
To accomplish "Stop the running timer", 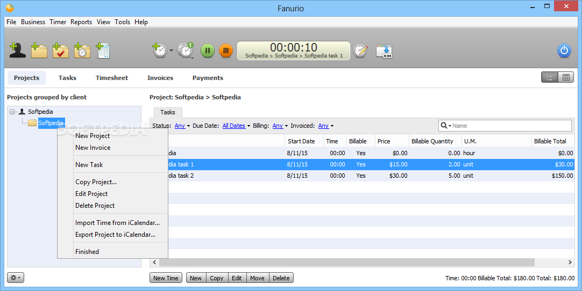I will [x=226, y=50].
